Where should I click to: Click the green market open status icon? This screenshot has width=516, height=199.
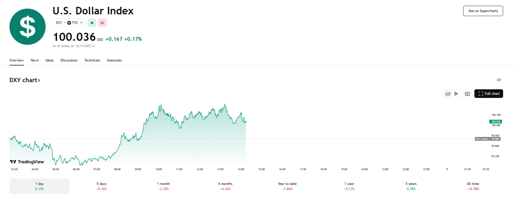pos(92,23)
